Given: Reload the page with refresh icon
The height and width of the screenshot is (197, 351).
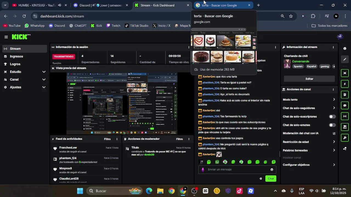Looking at the screenshot, I should coord(24,16).
